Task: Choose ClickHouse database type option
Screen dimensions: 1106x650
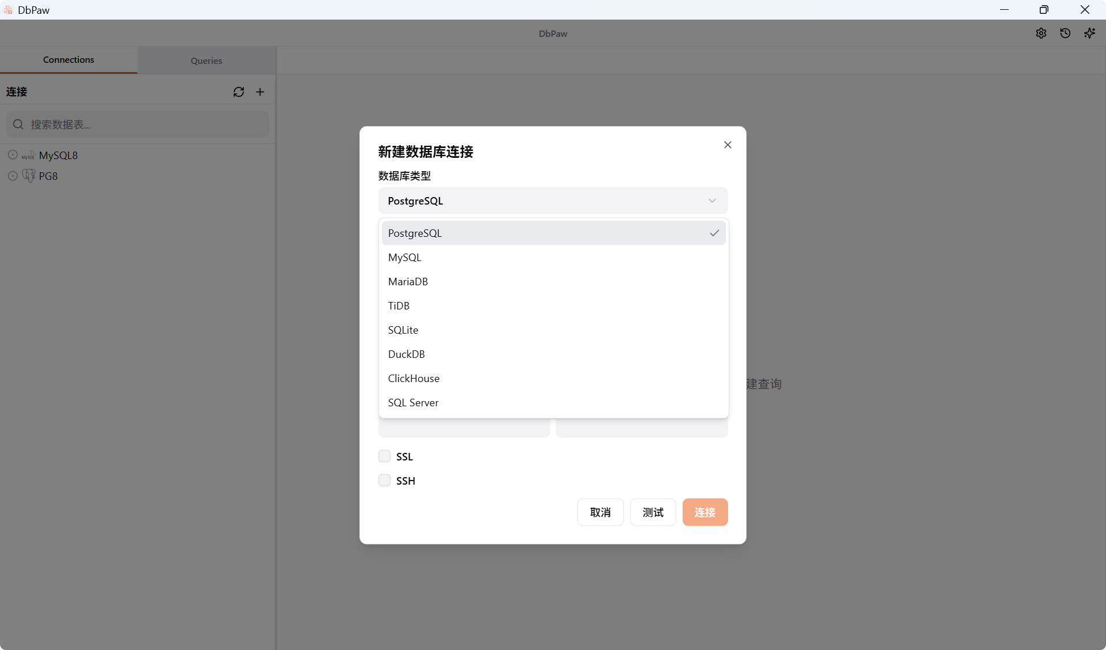Action: (x=414, y=379)
